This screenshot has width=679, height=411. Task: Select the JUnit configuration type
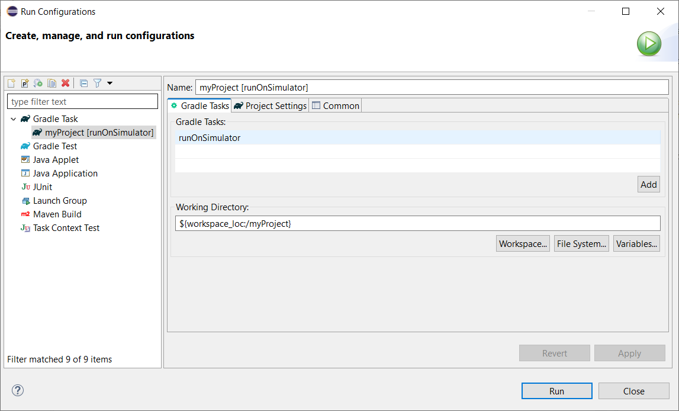(42, 187)
